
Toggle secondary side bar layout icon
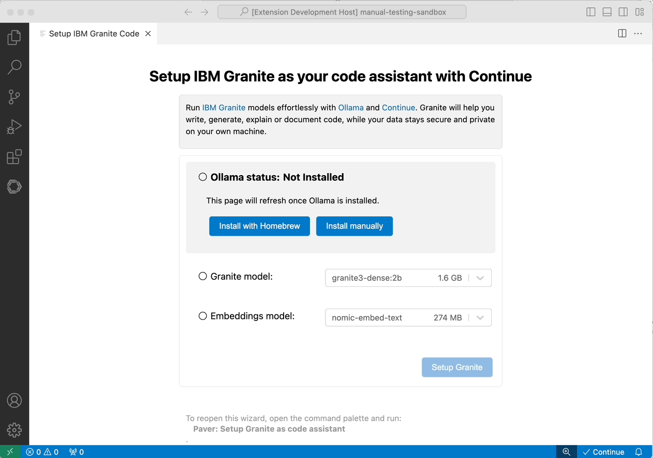tap(623, 12)
